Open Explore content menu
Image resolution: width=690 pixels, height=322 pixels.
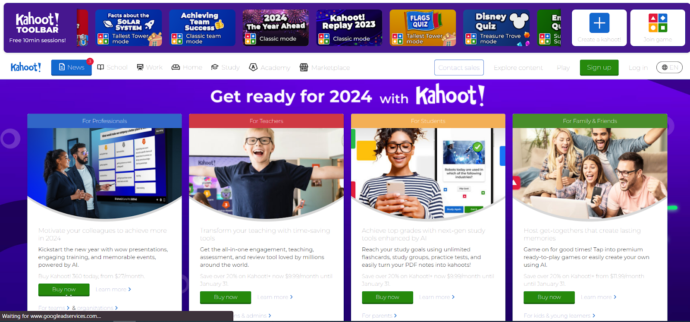[x=518, y=67]
